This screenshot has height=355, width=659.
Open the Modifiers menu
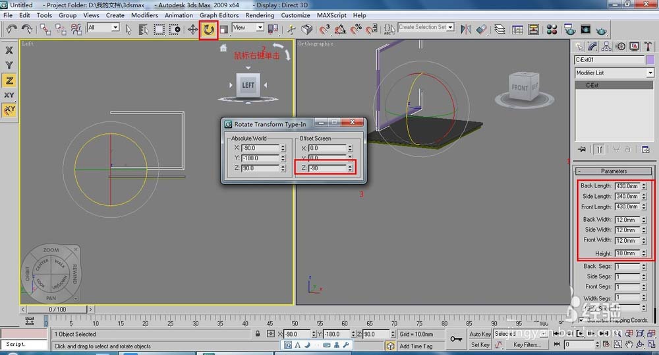pyautogui.click(x=144, y=15)
